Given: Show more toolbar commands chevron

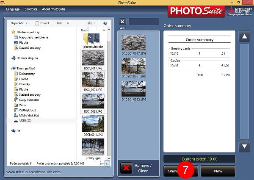Looking at the screenshot, I should pyautogui.click(x=68, y=23).
